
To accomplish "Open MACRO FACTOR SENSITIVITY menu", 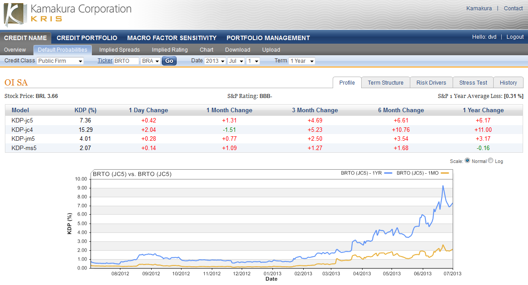I will (172, 38).
